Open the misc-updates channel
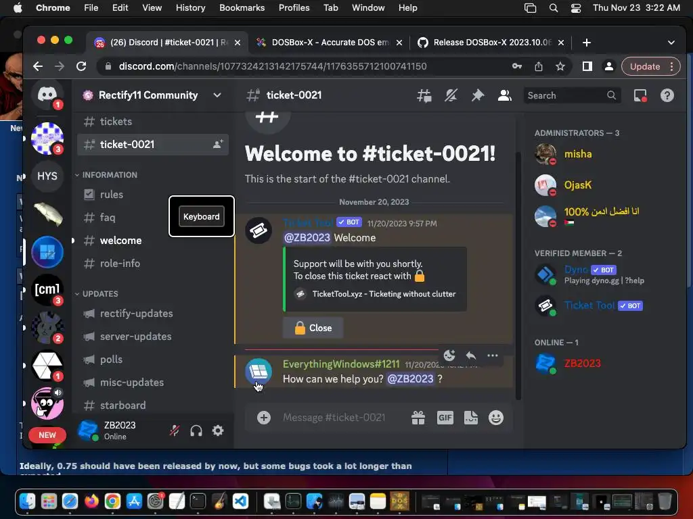 tap(153, 382)
